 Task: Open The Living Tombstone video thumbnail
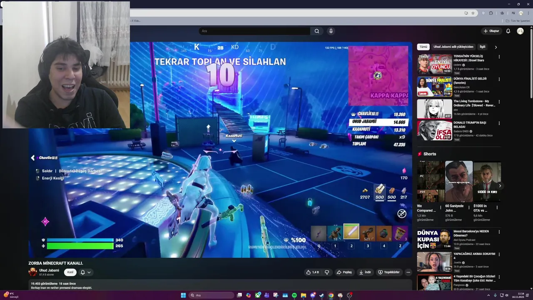(x=434, y=109)
